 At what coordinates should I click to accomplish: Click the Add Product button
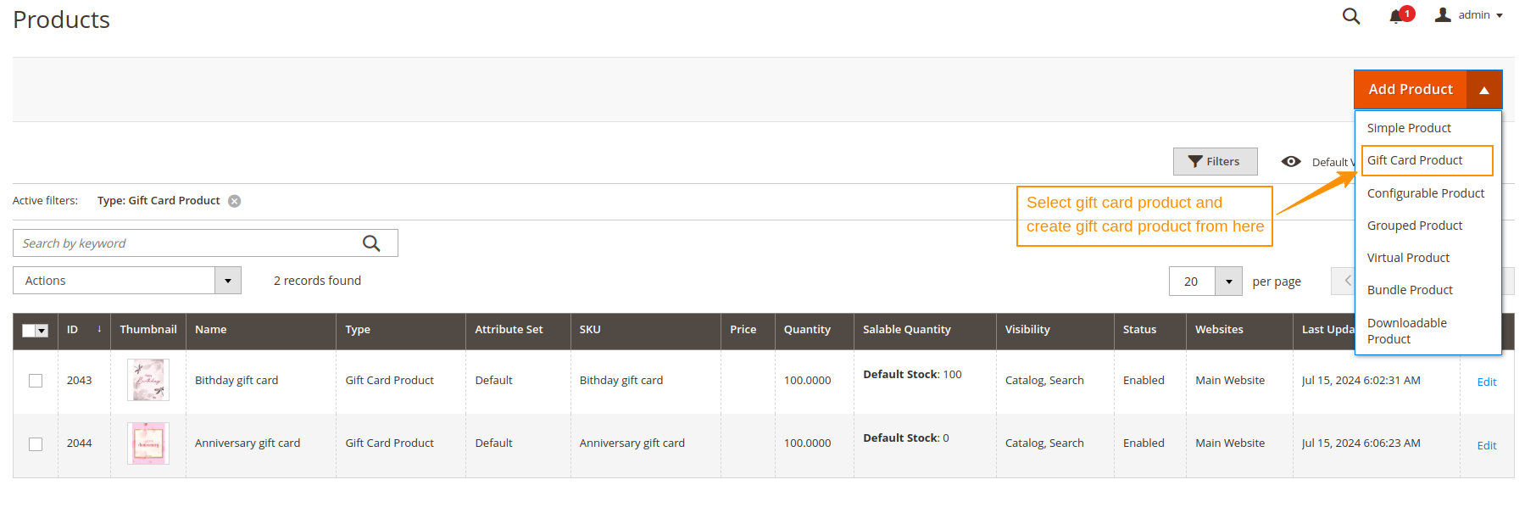pyautogui.click(x=1411, y=90)
